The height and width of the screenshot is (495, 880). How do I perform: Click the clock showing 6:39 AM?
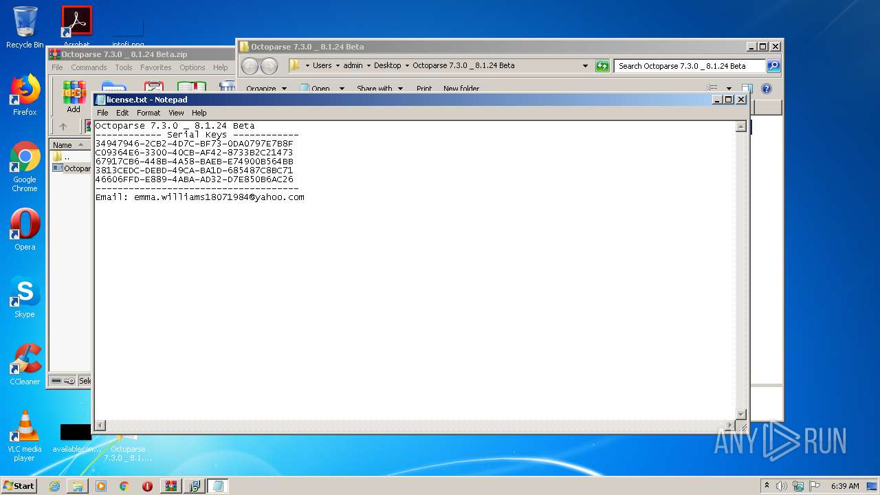point(845,486)
